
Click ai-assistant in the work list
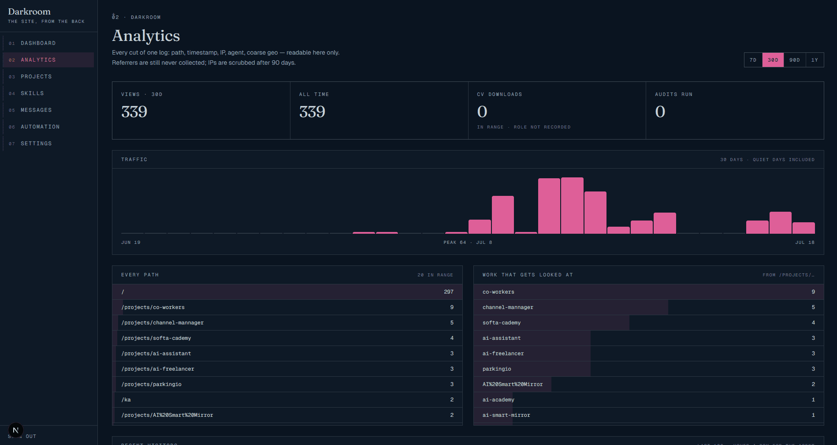pyautogui.click(x=649, y=338)
